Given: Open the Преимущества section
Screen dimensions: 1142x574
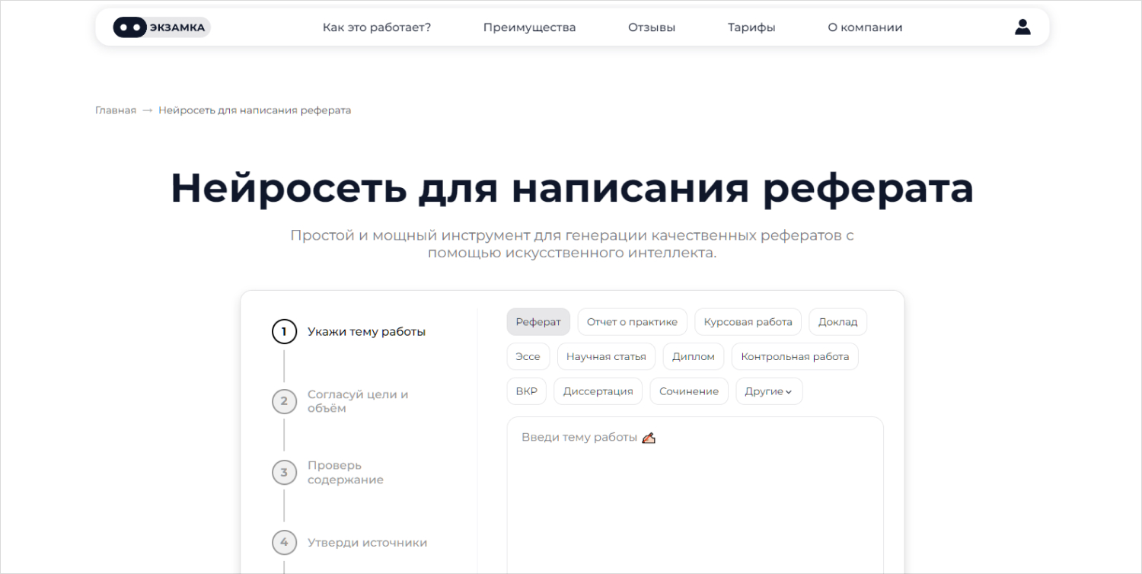Looking at the screenshot, I should 529,27.
